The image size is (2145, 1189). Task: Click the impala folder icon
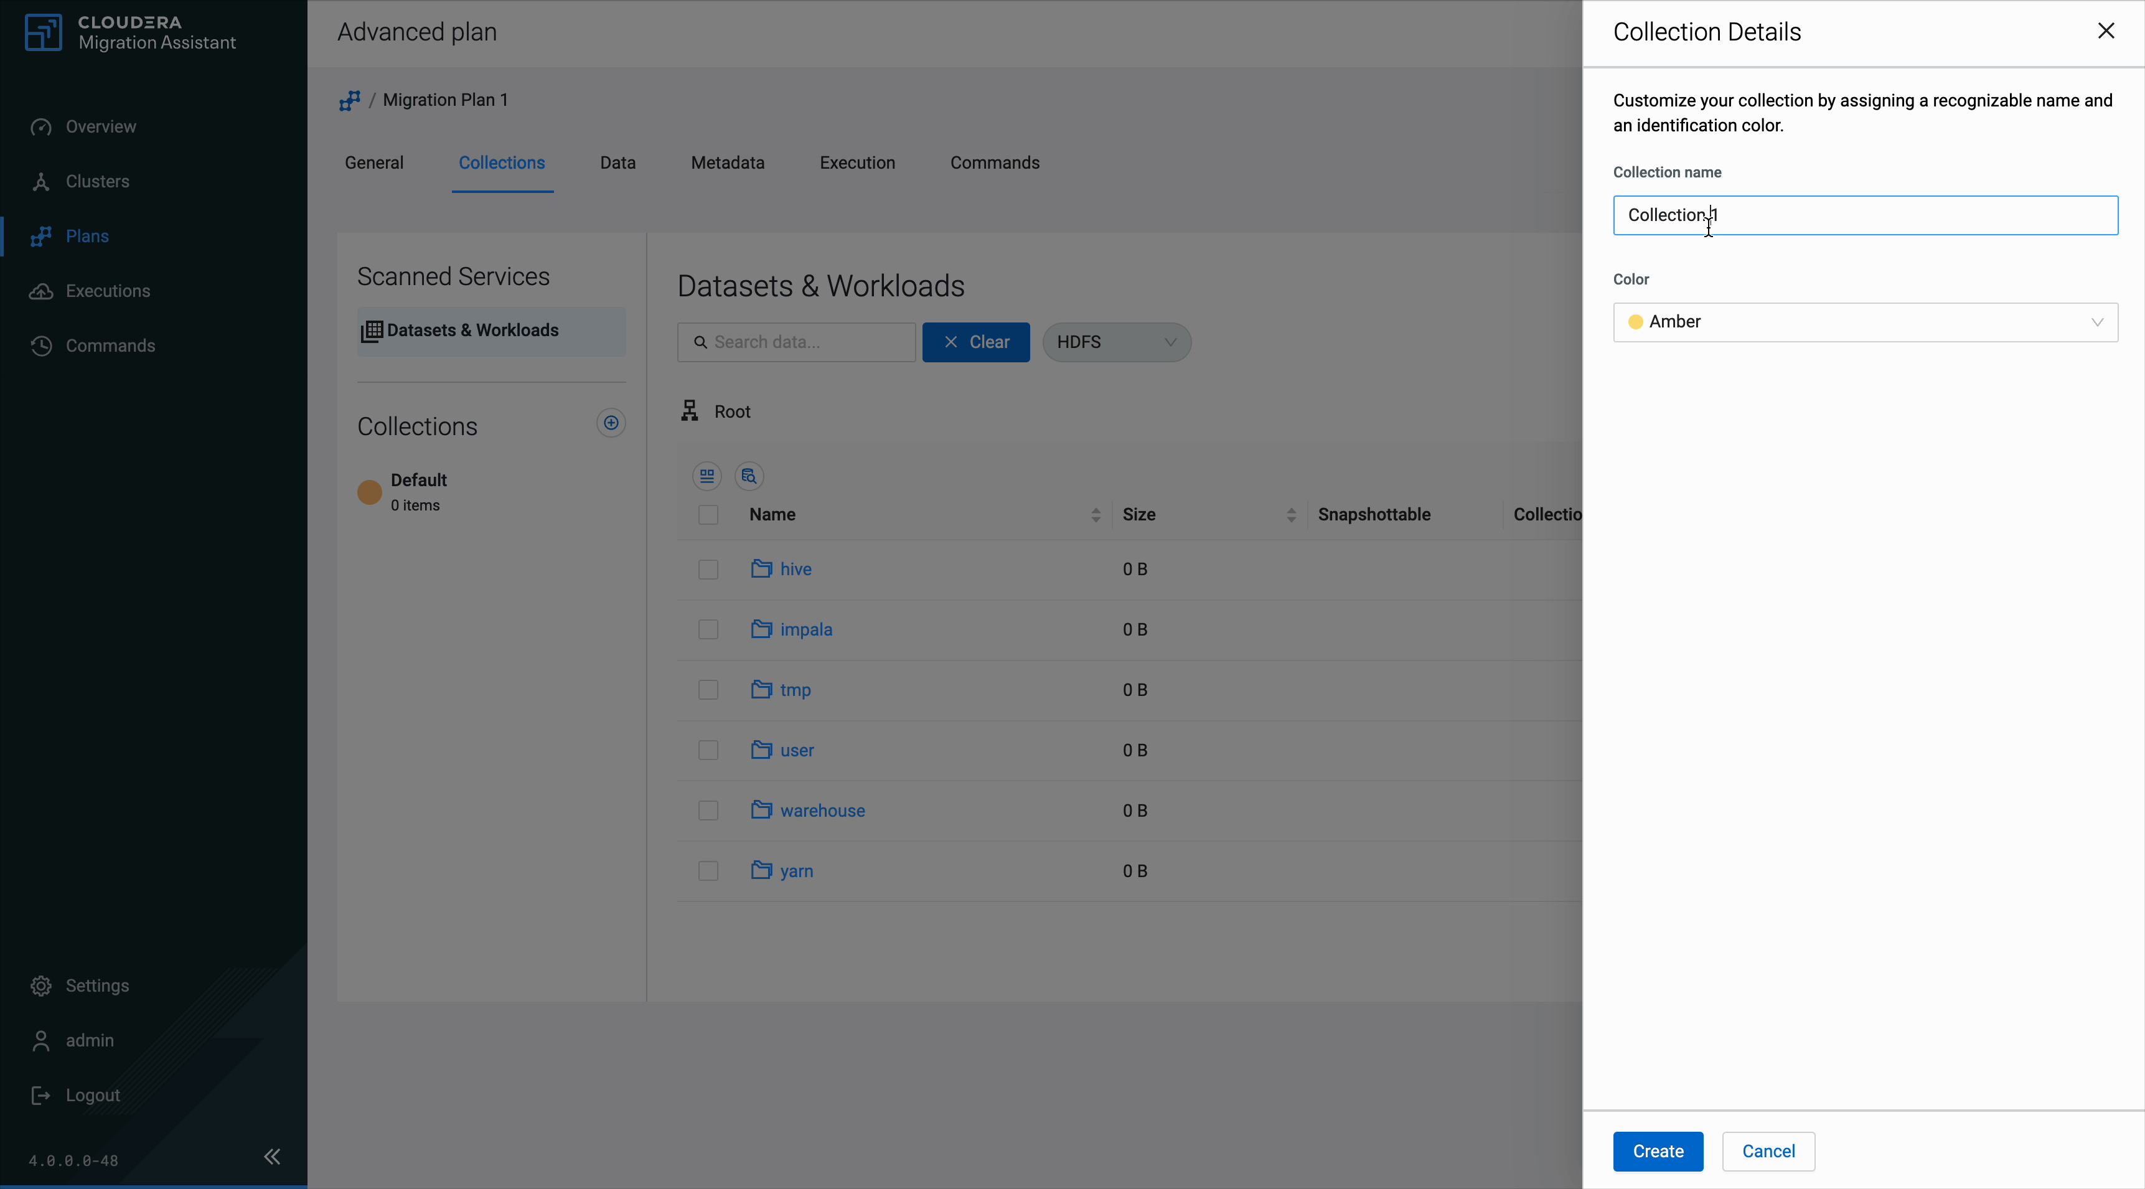pos(761,629)
